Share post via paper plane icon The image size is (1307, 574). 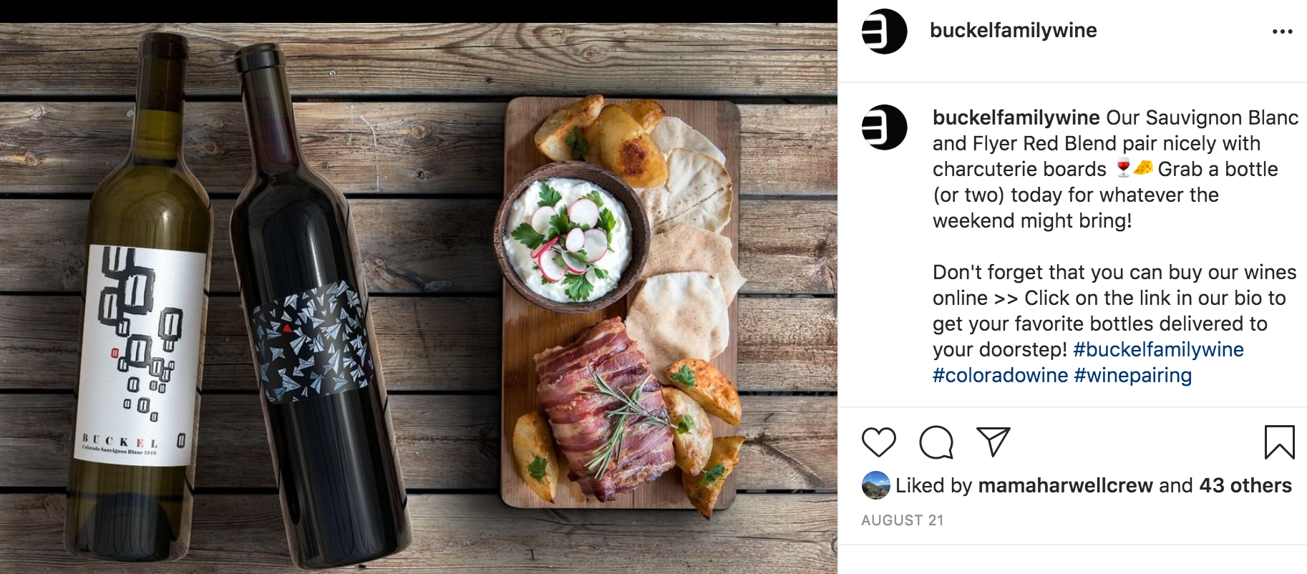tap(993, 442)
